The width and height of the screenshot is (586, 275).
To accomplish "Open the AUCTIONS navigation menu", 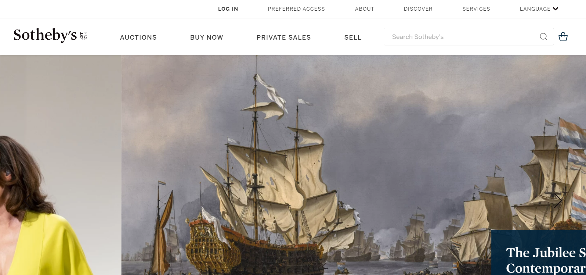I will click(x=138, y=37).
